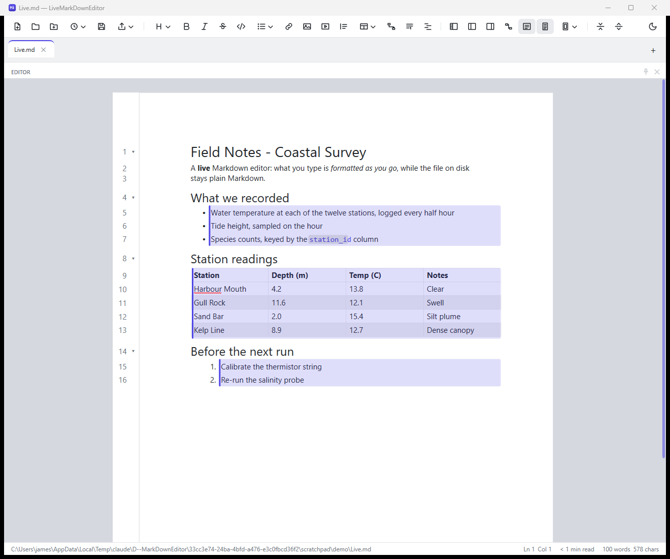The width and height of the screenshot is (670, 559).
Task: Click the folder icon with a plus inside
Action: pyautogui.click(x=54, y=26)
